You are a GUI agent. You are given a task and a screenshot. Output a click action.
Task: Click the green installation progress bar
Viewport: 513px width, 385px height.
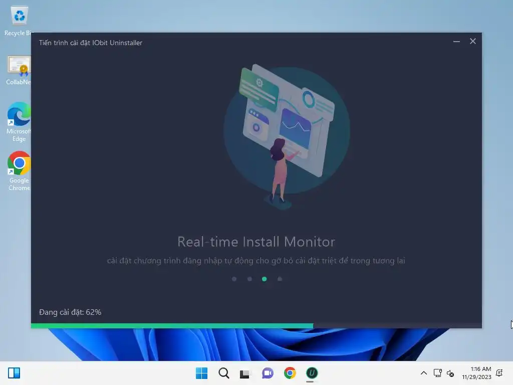pyautogui.click(x=172, y=326)
